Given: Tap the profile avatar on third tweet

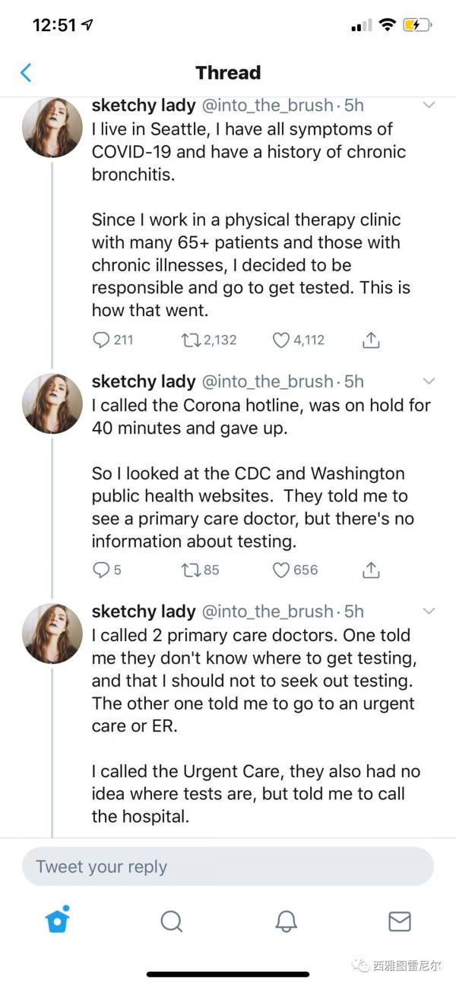Looking at the screenshot, I should pos(52,633).
